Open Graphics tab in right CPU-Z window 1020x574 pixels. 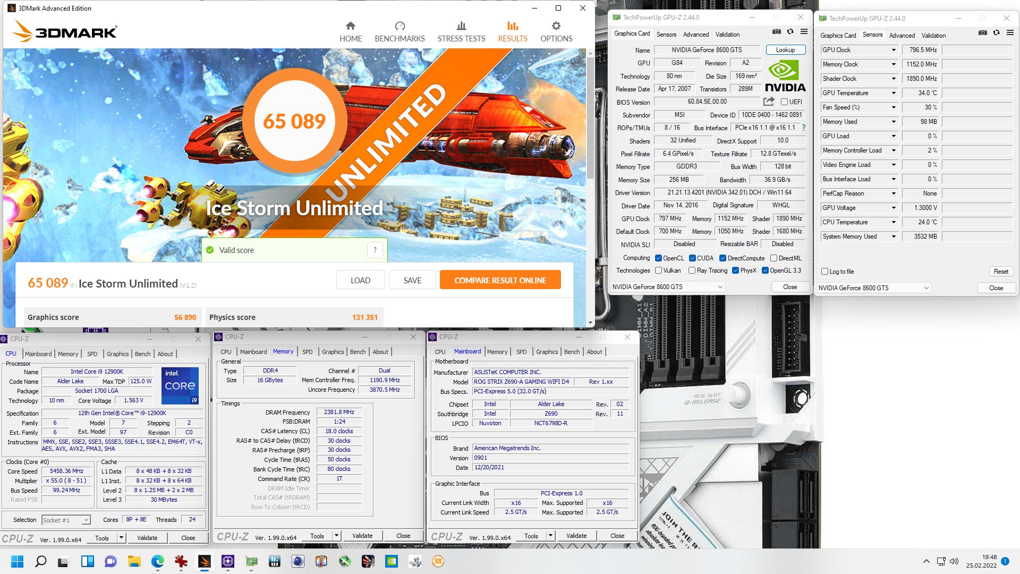(547, 352)
